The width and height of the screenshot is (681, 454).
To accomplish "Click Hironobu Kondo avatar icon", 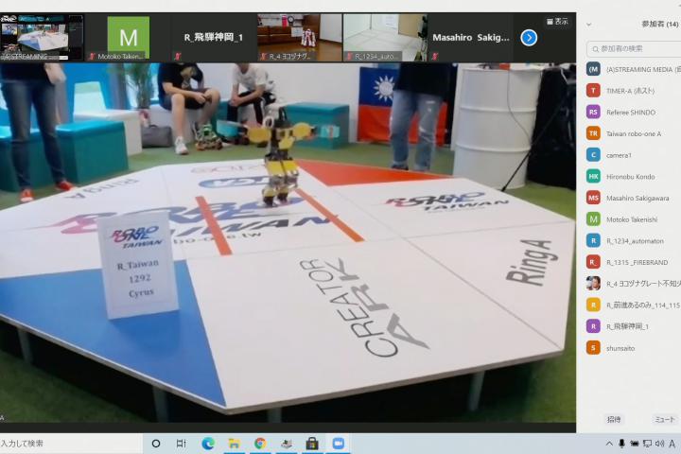I will coord(593,176).
